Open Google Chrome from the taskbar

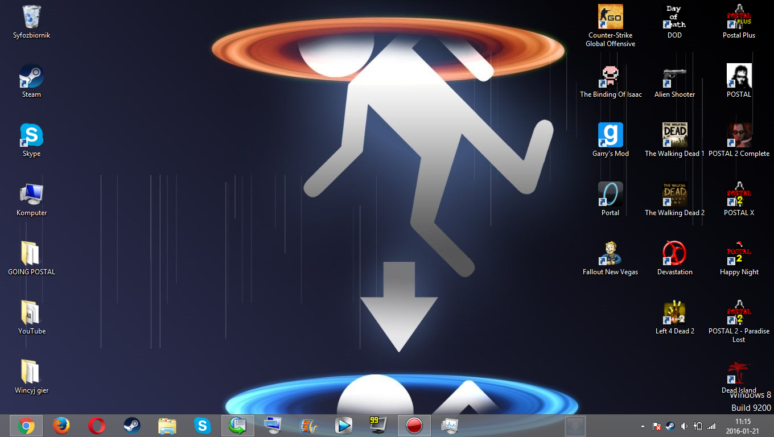coord(26,426)
